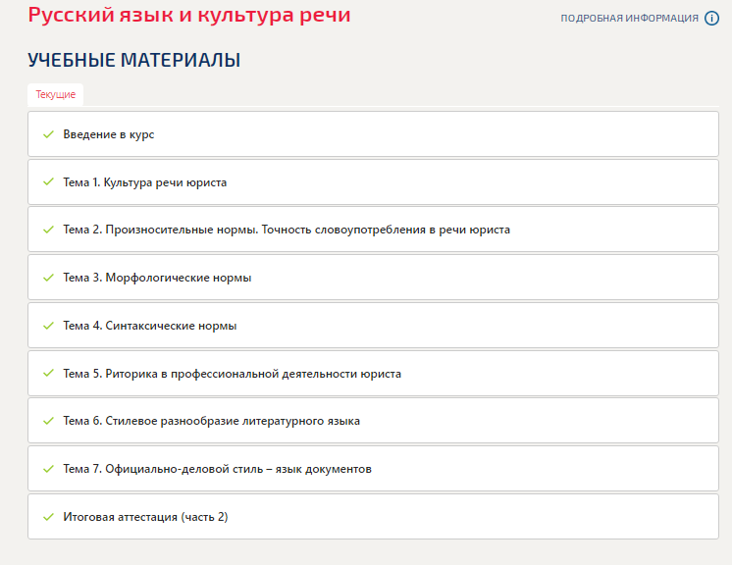
Task: Open Итоговая аттестация (часть 2)
Action: (373, 517)
